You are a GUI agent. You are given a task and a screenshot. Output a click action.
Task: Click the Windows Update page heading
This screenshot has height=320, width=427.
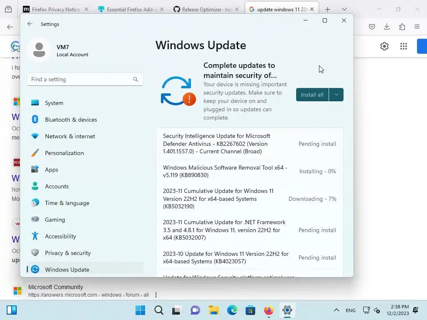coord(201,45)
